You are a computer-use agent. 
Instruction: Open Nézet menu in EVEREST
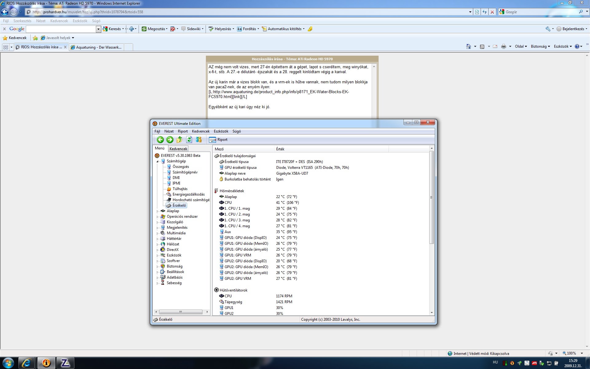[169, 131]
